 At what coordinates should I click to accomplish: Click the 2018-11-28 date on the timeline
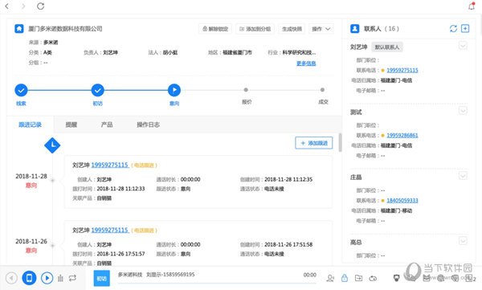pyautogui.click(x=31, y=176)
